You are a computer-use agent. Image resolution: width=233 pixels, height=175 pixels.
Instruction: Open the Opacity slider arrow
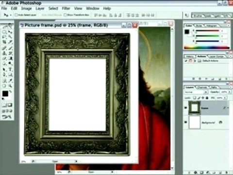229,92
